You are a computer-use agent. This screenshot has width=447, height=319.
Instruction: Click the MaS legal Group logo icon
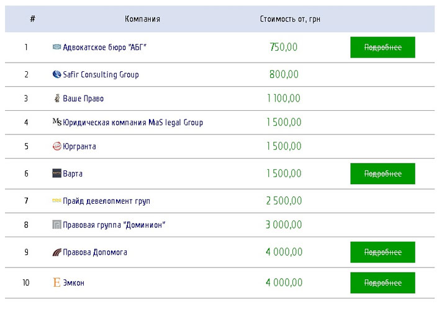click(x=56, y=123)
